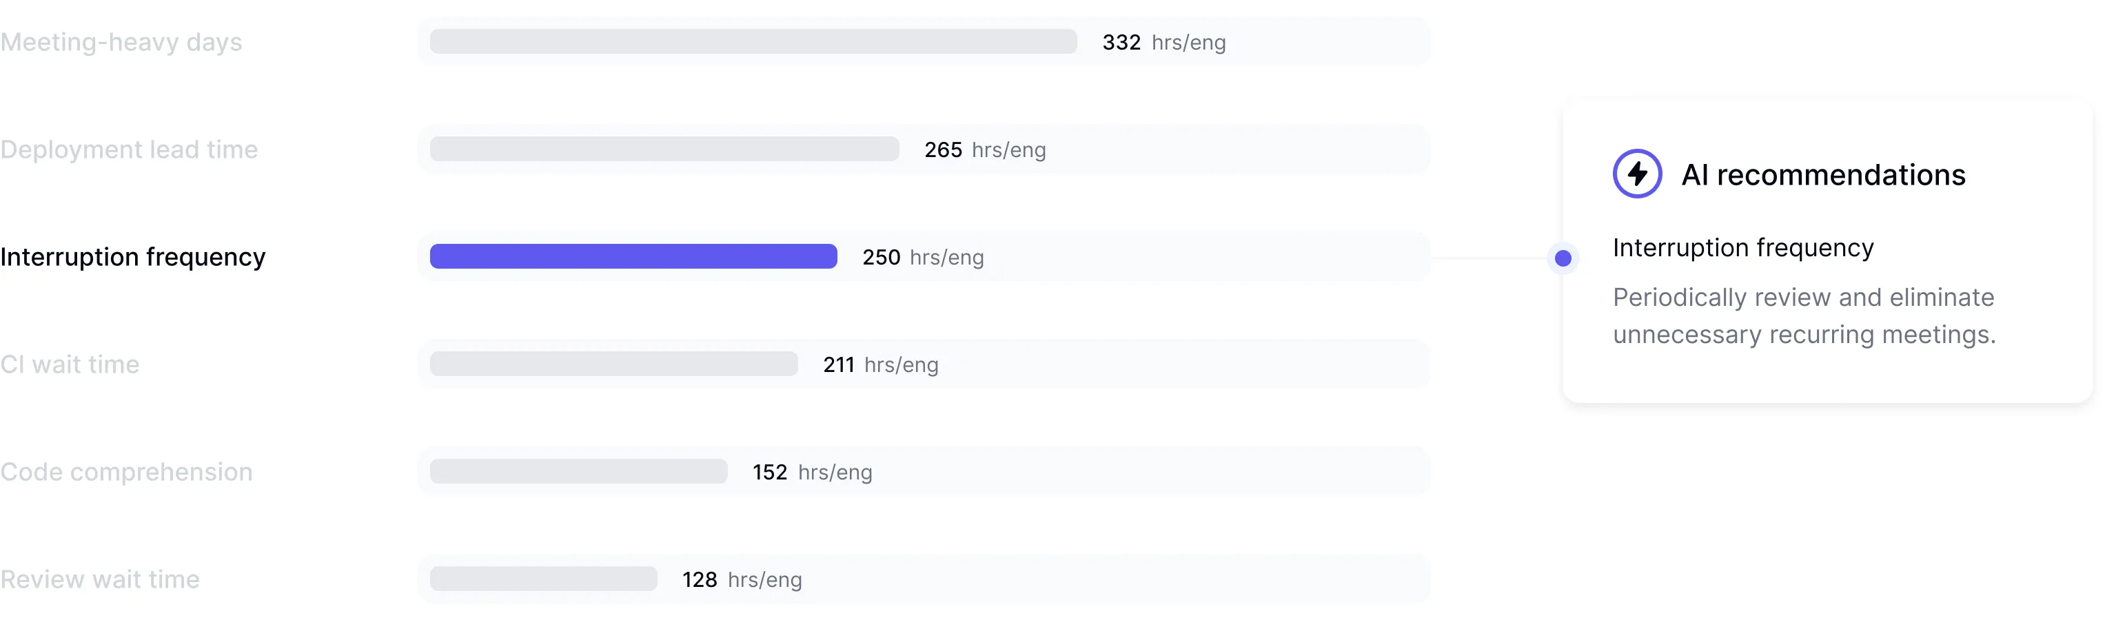Click the gray Deployment lead time bar

664,149
